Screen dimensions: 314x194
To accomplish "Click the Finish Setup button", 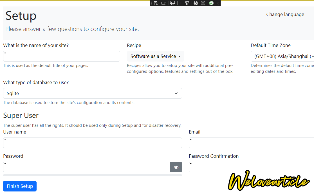I will pos(20,186).
